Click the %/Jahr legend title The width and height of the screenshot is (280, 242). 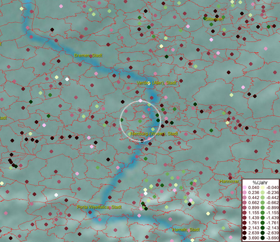[260, 182]
